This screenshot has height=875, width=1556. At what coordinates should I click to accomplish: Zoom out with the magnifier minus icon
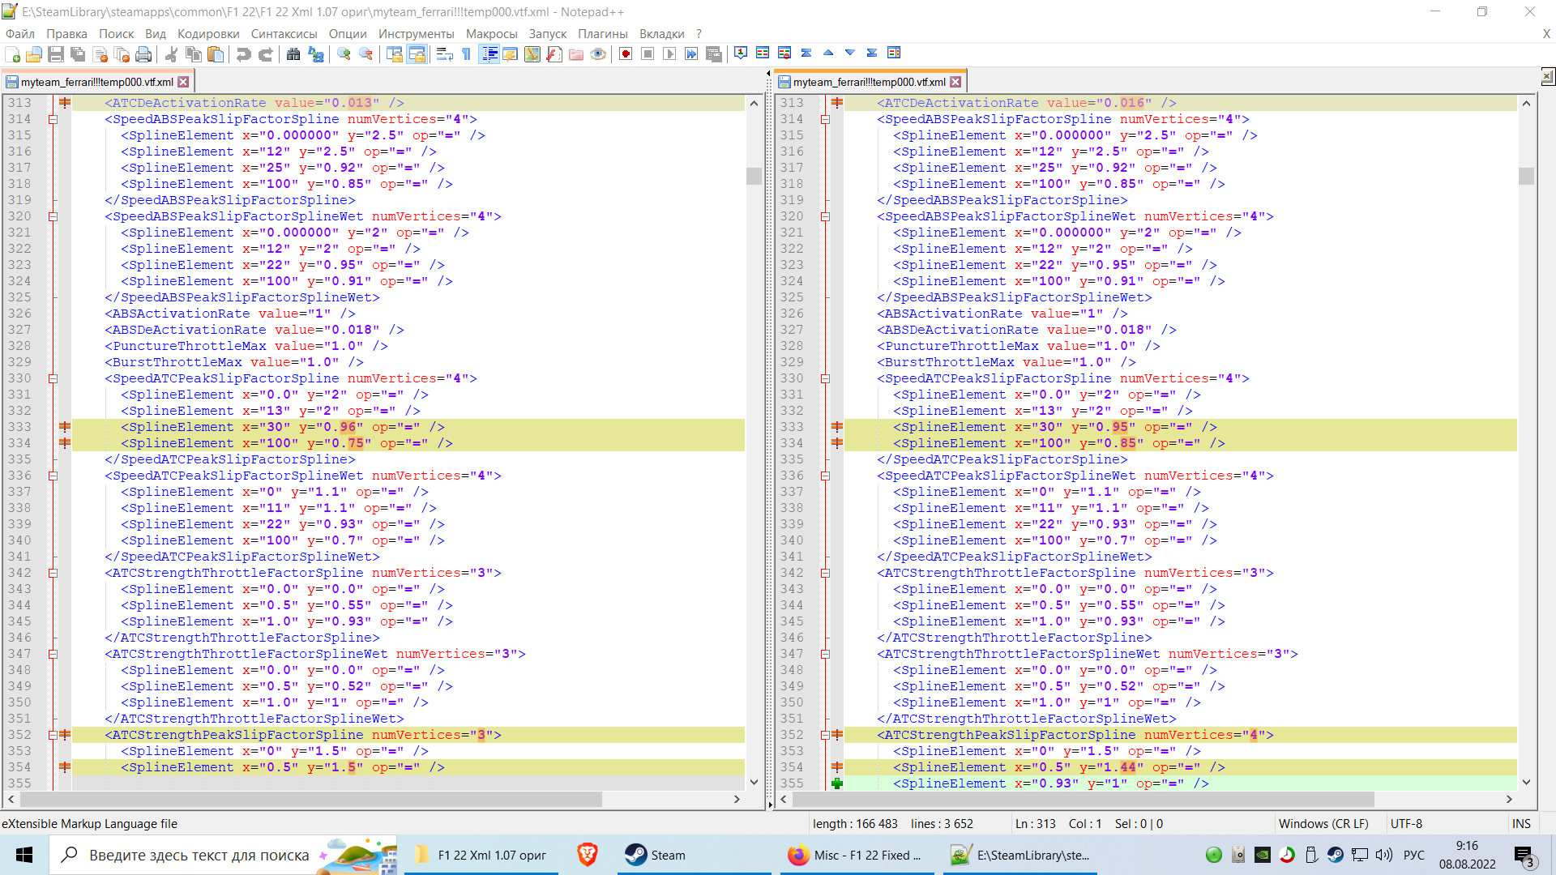click(366, 54)
